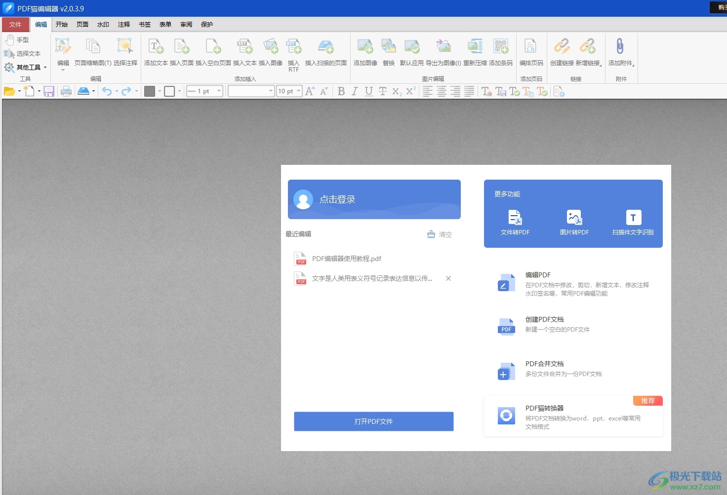This screenshot has height=495, width=727.
Task: Click the outline stroke color swatch
Action: [169, 91]
